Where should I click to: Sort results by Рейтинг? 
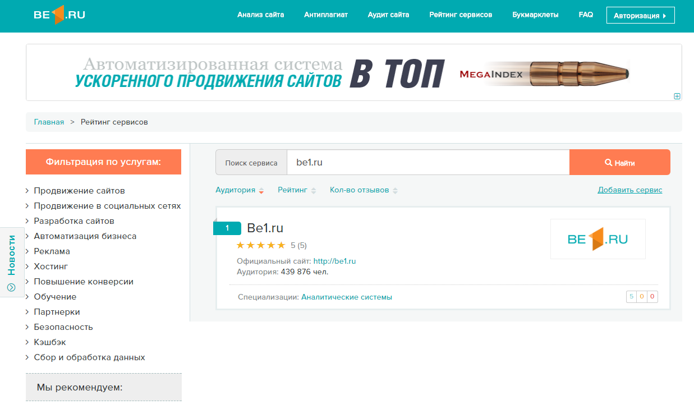(292, 190)
